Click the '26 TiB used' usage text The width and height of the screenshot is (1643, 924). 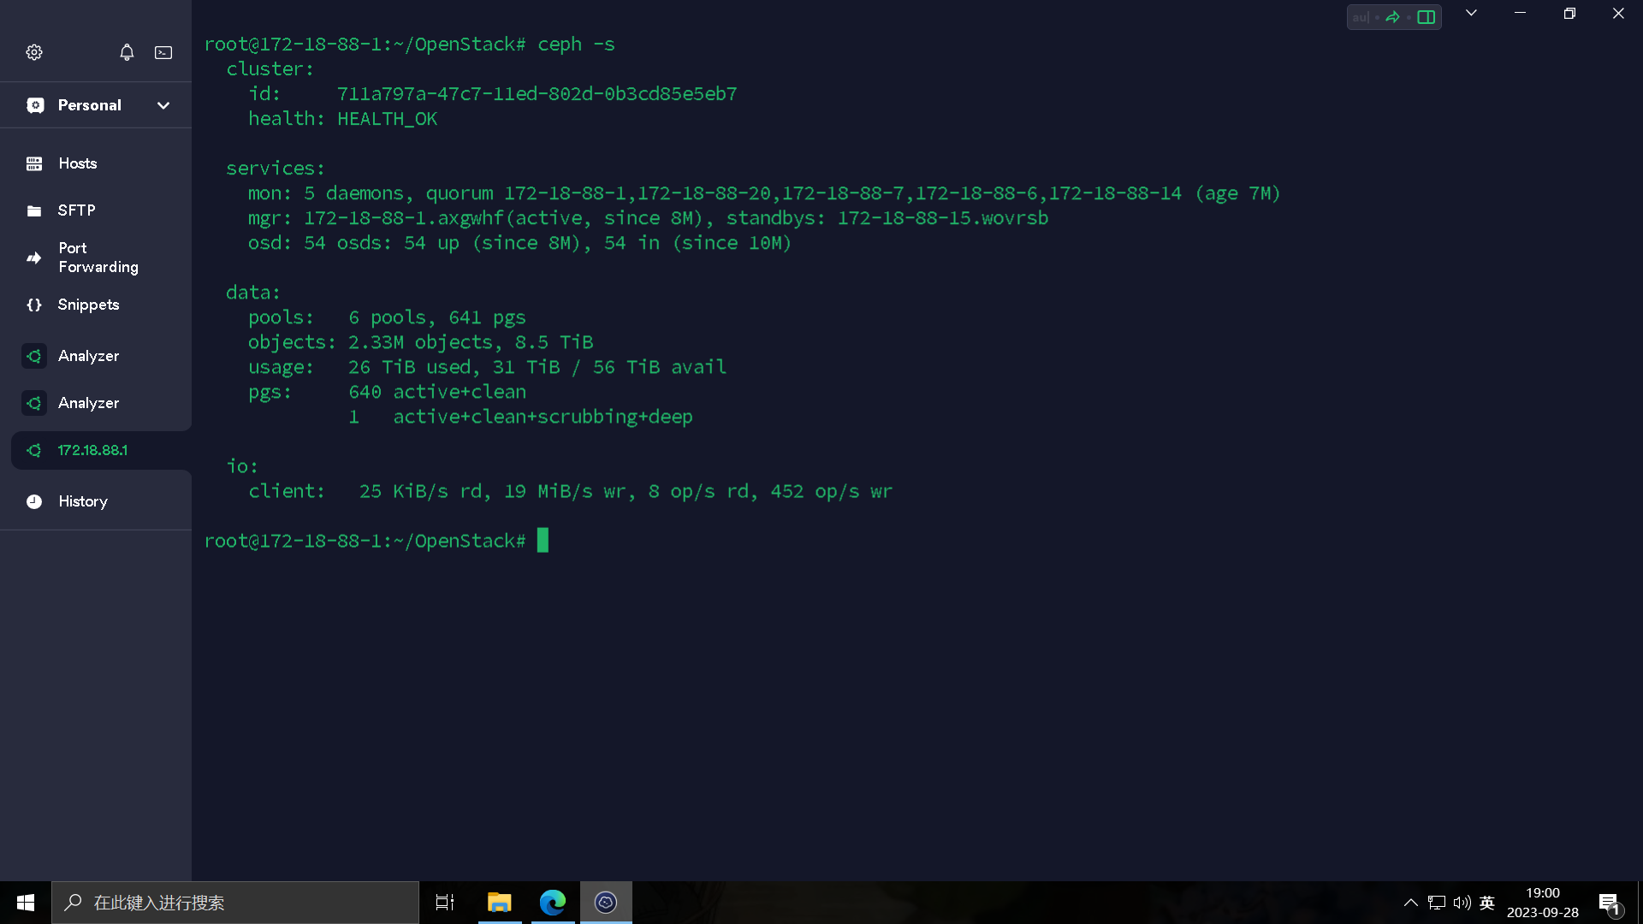click(x=410, y=367)
